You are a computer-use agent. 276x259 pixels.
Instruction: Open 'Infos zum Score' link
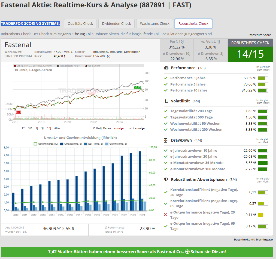coord(260,35)
